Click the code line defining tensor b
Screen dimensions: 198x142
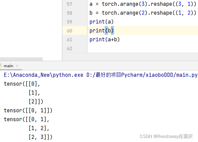point(143,13)
